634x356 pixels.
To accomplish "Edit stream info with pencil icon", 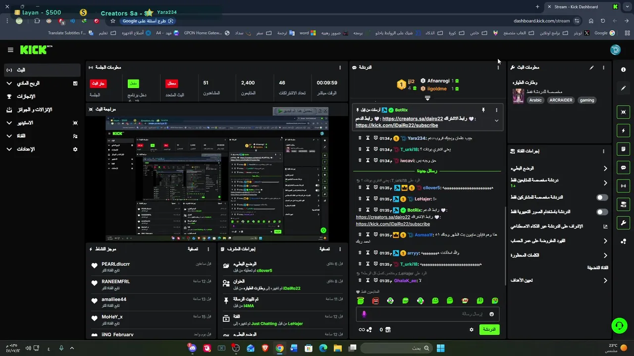I will 591,68.
